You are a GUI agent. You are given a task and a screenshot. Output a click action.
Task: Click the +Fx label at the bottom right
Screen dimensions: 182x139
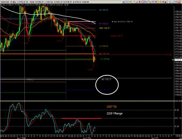click(181, 138)
